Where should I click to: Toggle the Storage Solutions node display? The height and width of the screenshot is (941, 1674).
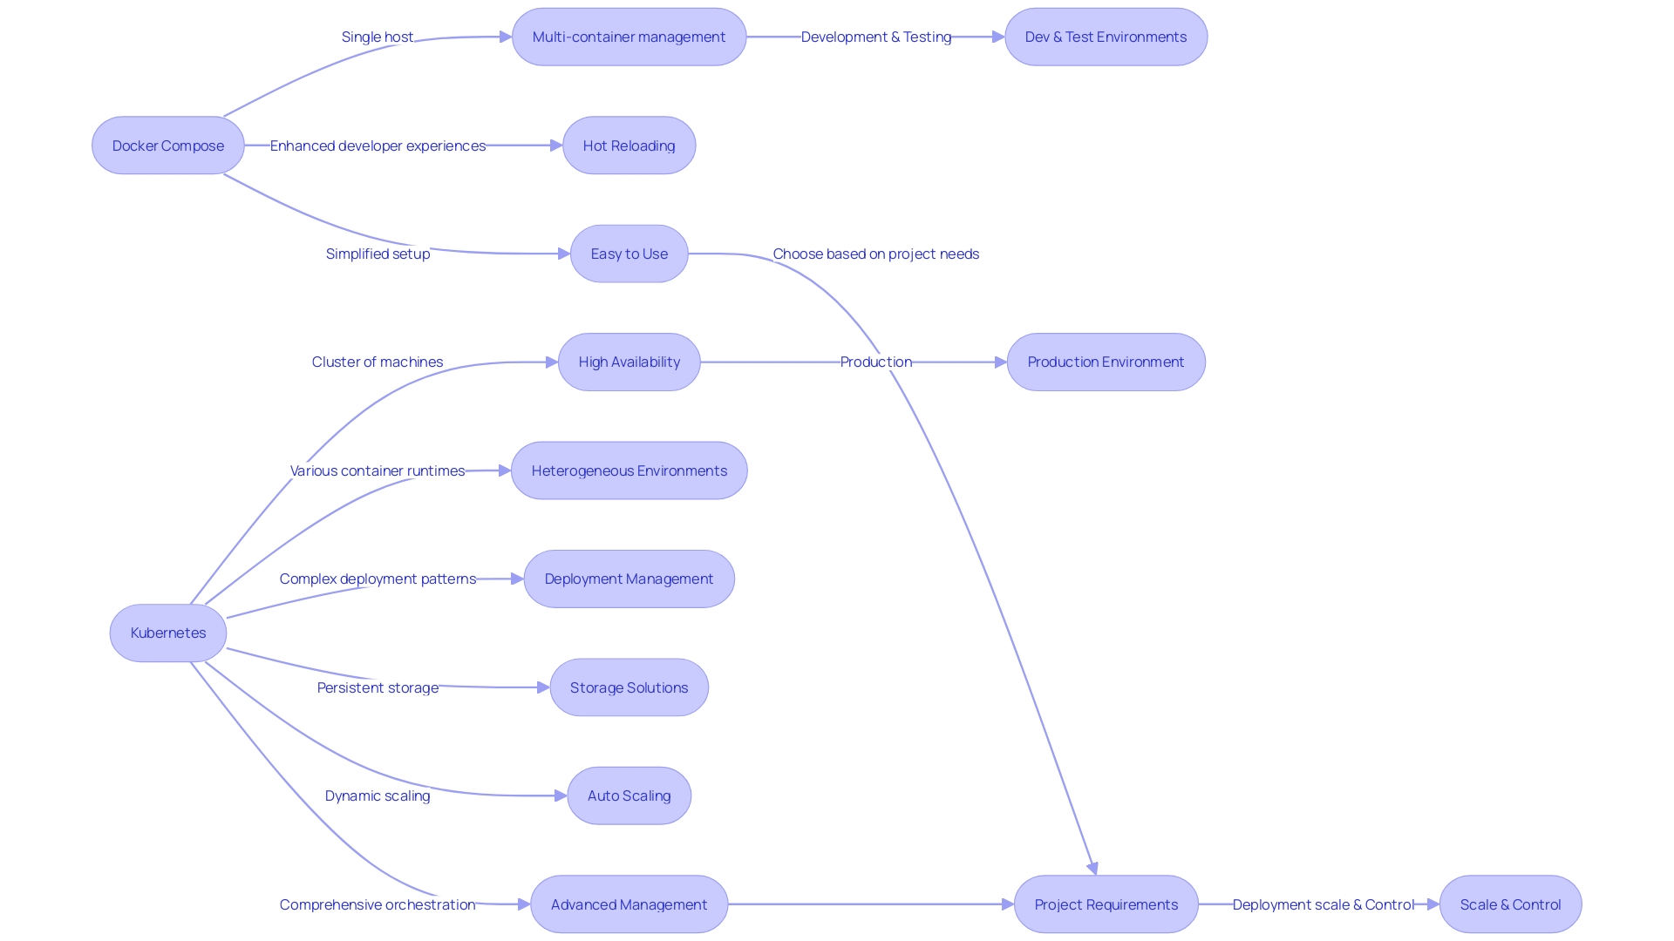coord(630,686)
